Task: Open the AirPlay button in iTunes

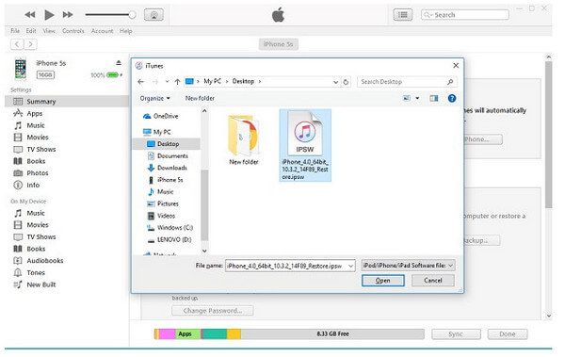Action: coord(153,15)
